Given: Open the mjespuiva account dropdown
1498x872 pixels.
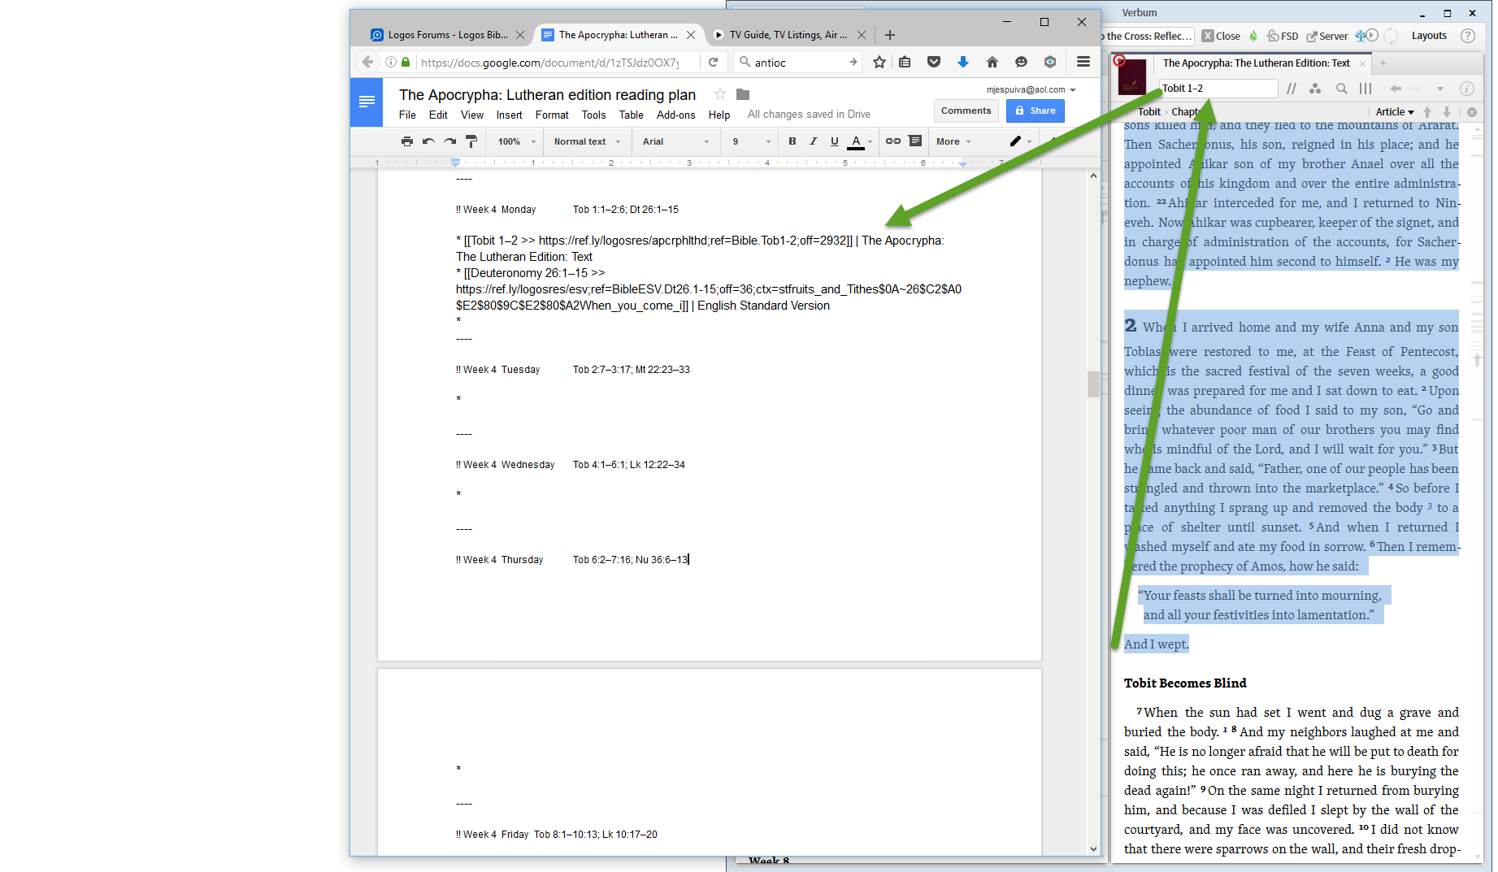Looking at the screenshot, I should [1031, 89].
